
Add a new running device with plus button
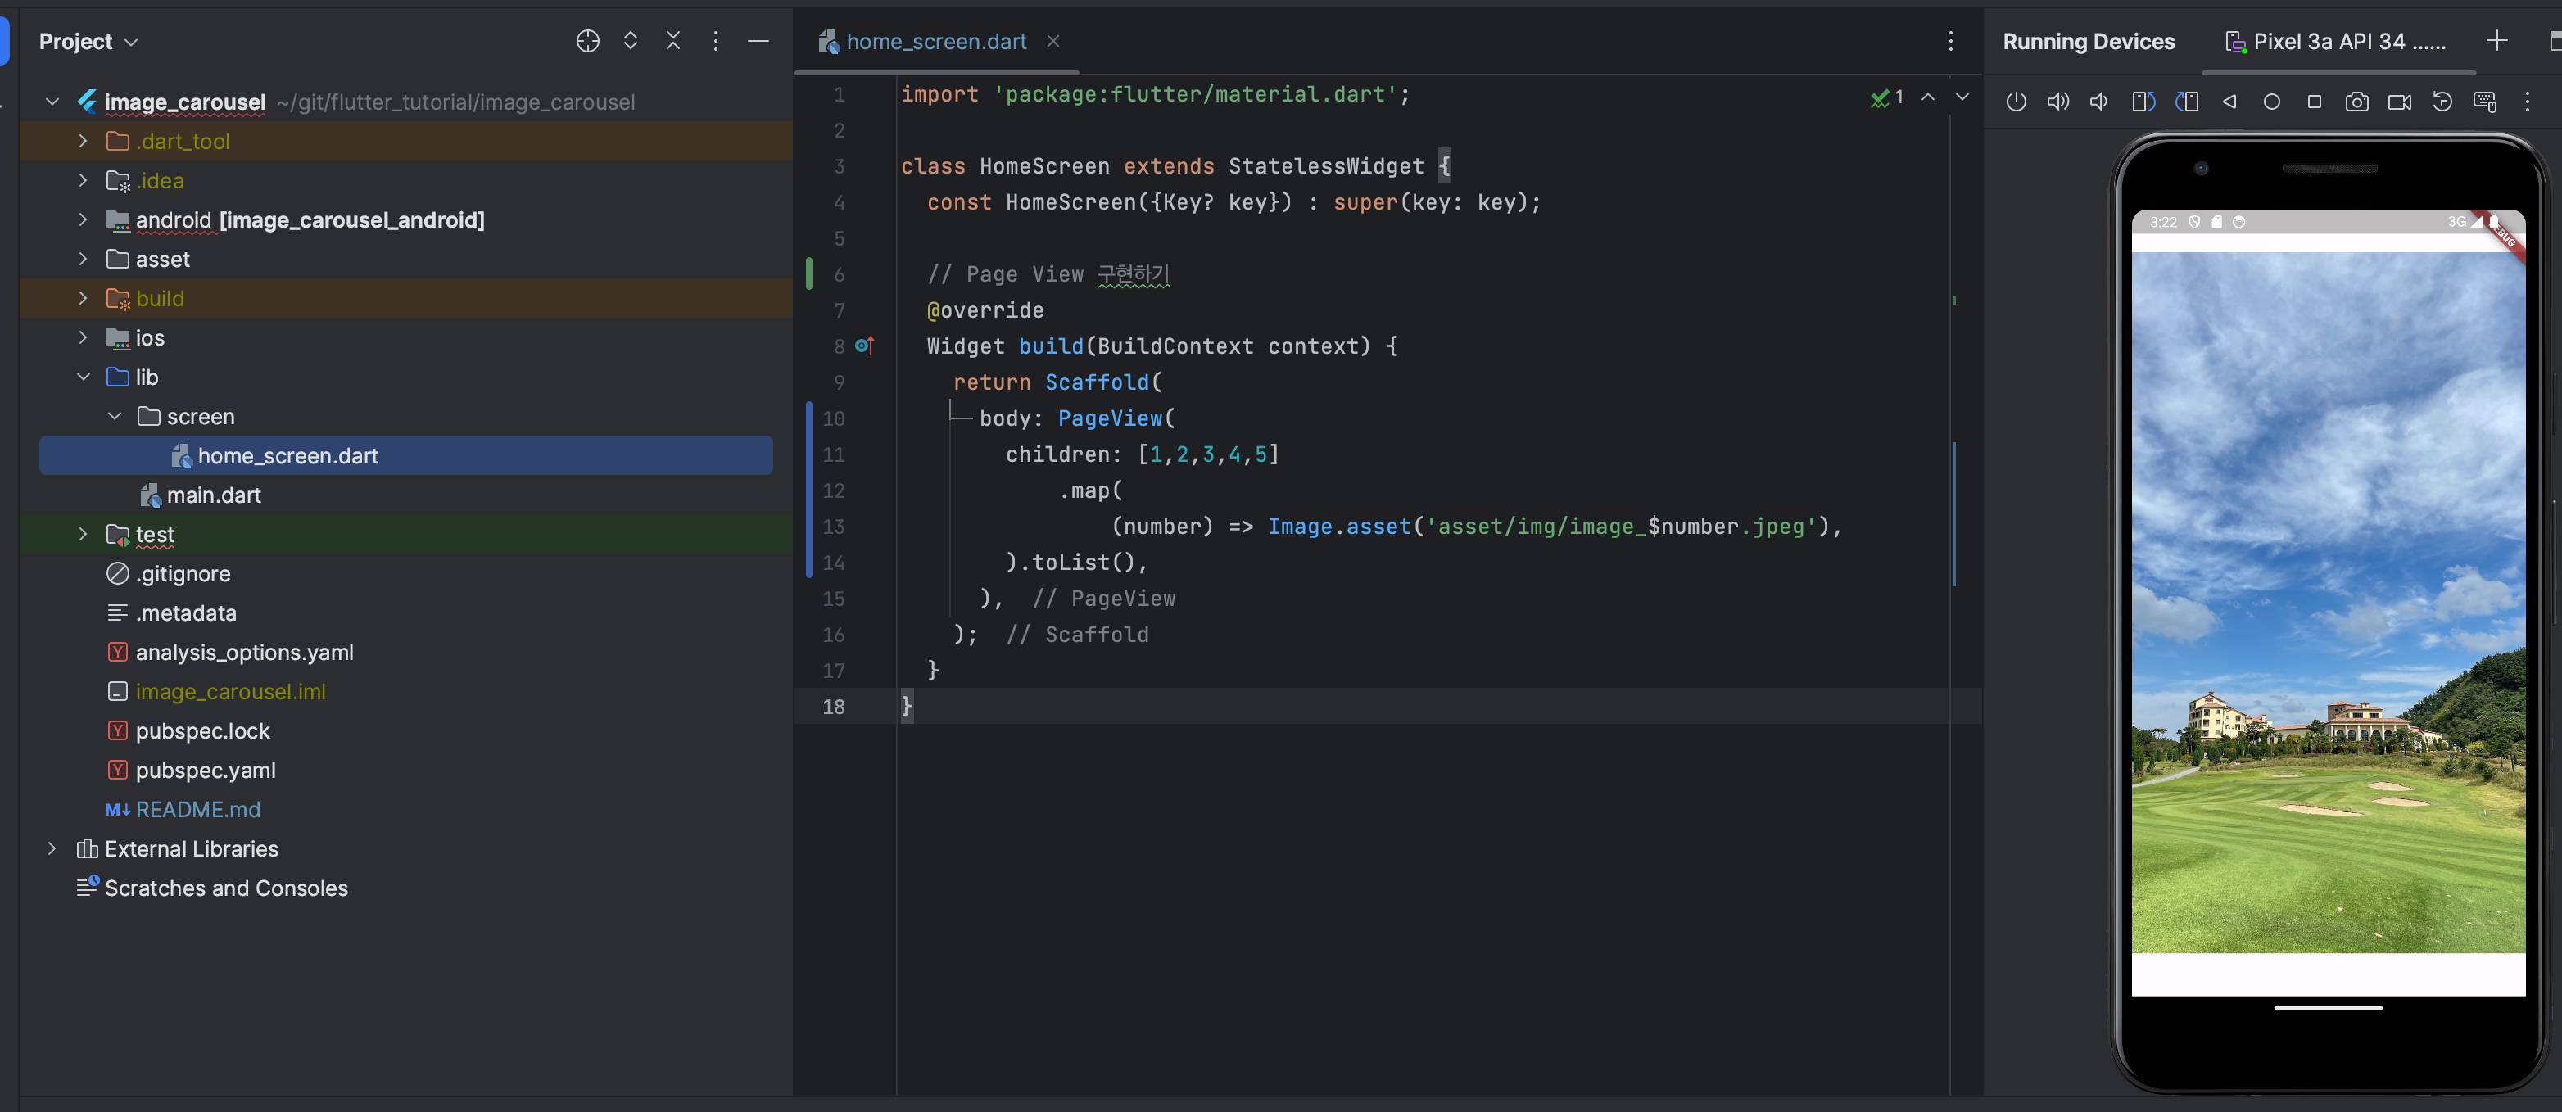click(x=2496, y=41)
